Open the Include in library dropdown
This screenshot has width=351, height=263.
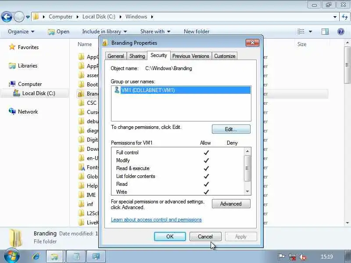pyautogui.click(x=104, y=32)
